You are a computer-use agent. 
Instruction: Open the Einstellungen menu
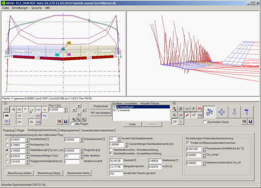(x=20, y=8)
